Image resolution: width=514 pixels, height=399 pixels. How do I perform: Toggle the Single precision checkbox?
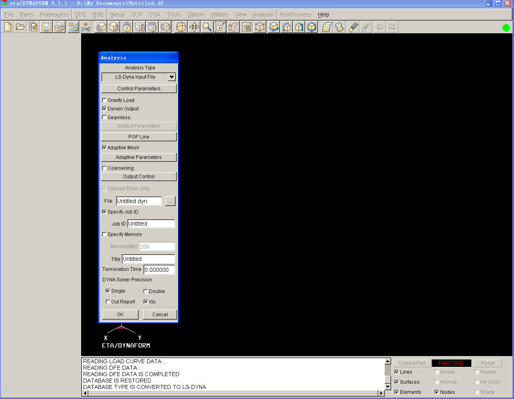coord(108,291)
